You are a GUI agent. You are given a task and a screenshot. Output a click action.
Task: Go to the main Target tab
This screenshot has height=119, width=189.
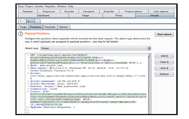click(85, 16)
